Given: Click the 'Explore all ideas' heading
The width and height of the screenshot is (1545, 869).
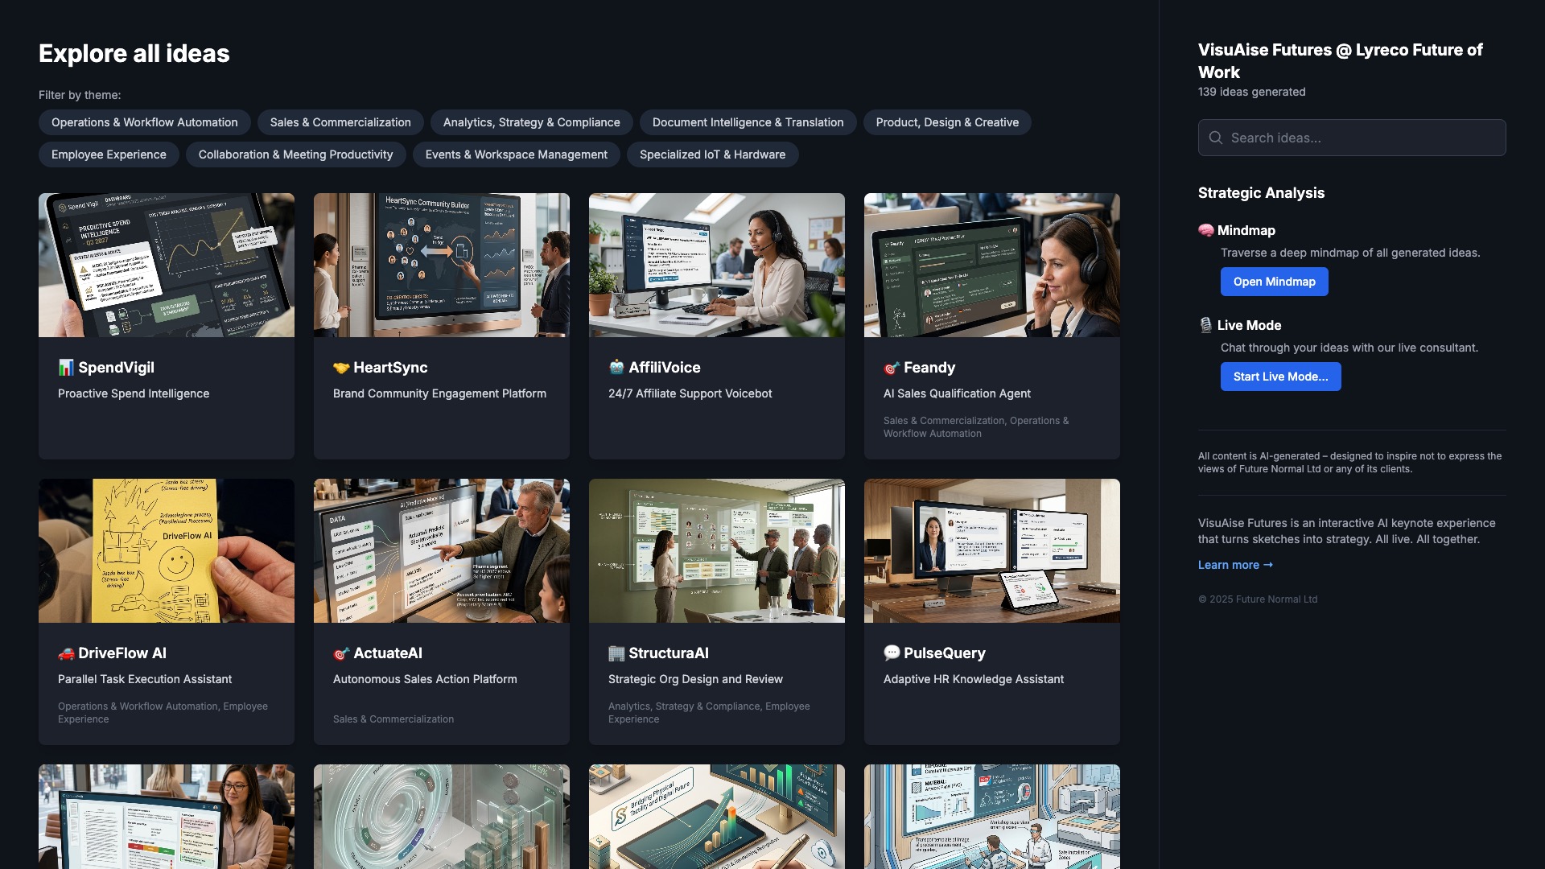Looking at the screenshot, I should [134, 53].
